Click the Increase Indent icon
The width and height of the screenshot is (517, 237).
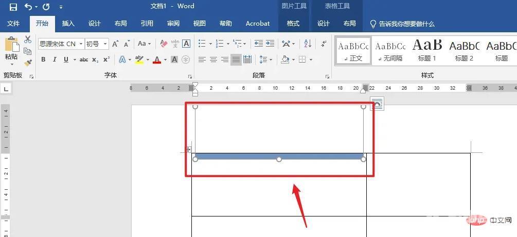point(270,44)
